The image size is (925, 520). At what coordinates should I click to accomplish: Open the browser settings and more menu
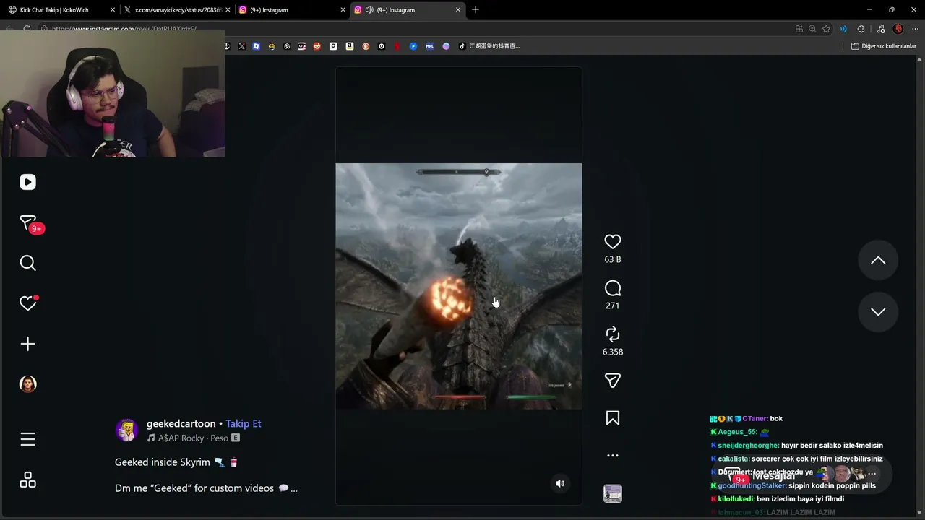913,29
